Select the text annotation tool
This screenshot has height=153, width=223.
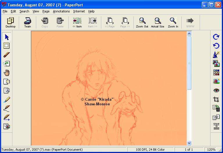click(7, 90)
